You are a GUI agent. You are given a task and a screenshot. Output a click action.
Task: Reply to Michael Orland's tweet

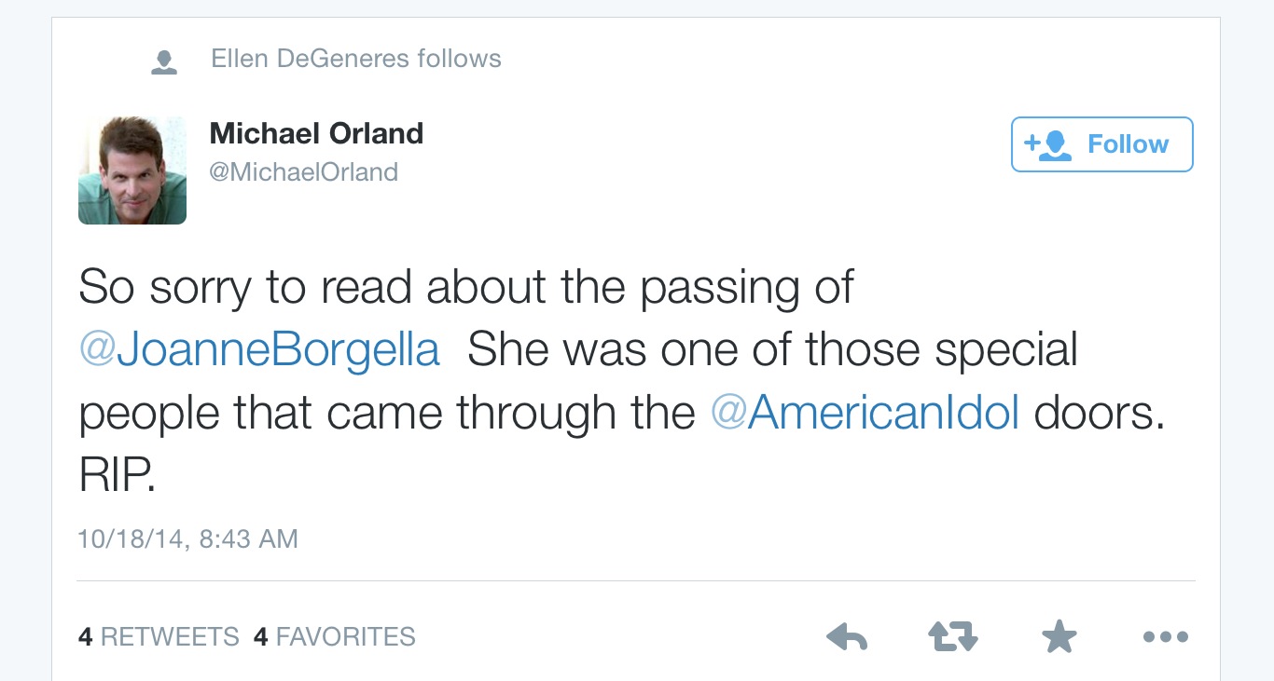847,637
